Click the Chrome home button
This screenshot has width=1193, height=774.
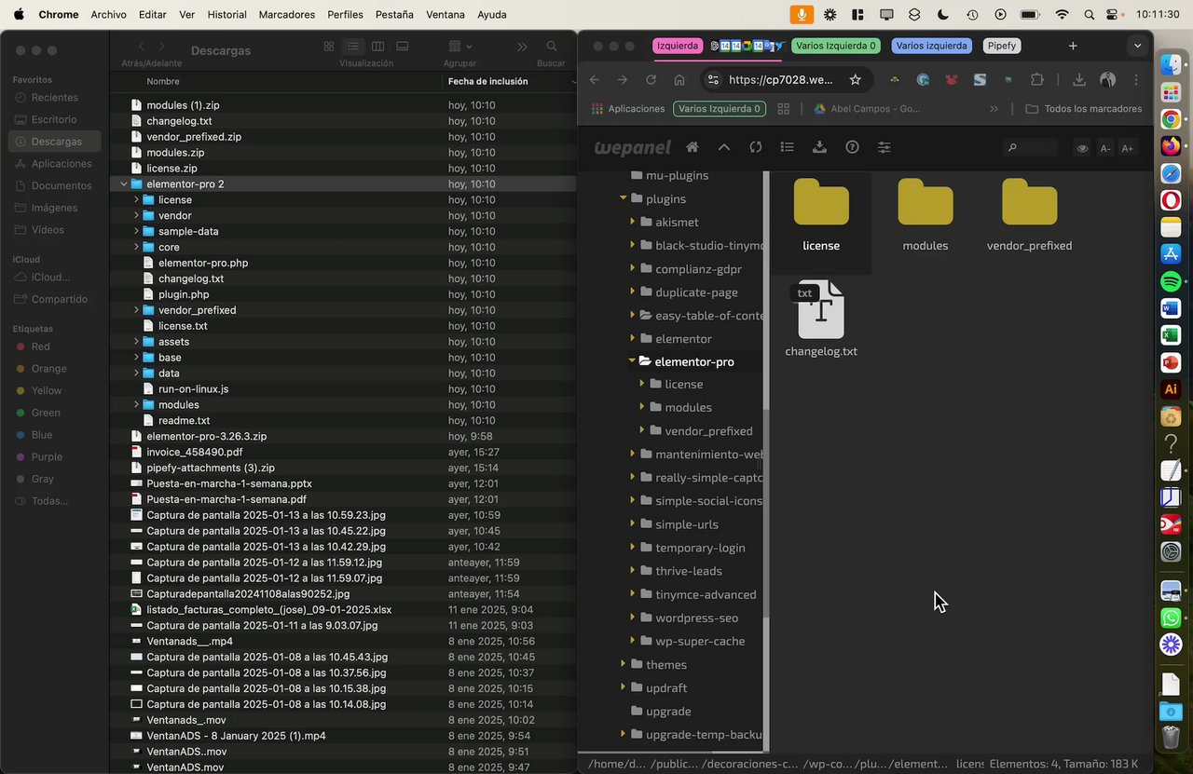pyautogui.click(x=679, y=80)
